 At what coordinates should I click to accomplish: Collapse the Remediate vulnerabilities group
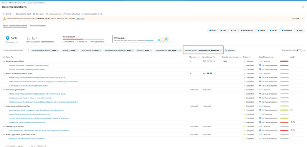[4, 61]
